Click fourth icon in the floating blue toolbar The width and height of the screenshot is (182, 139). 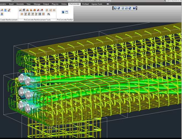pos(126,8)
